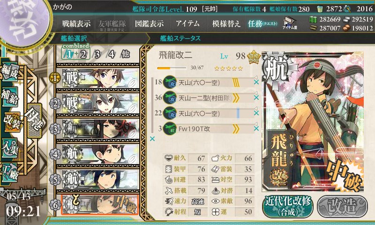Return to 母港 home port button
Viewport: 375px width, 225px height.
tap(35, 121)
